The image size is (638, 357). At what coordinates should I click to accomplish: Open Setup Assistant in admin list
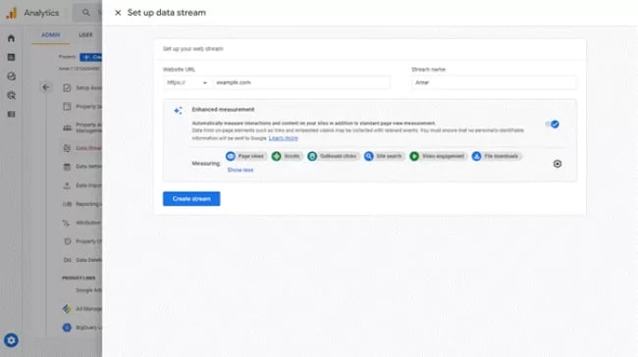tap(81, 88)
